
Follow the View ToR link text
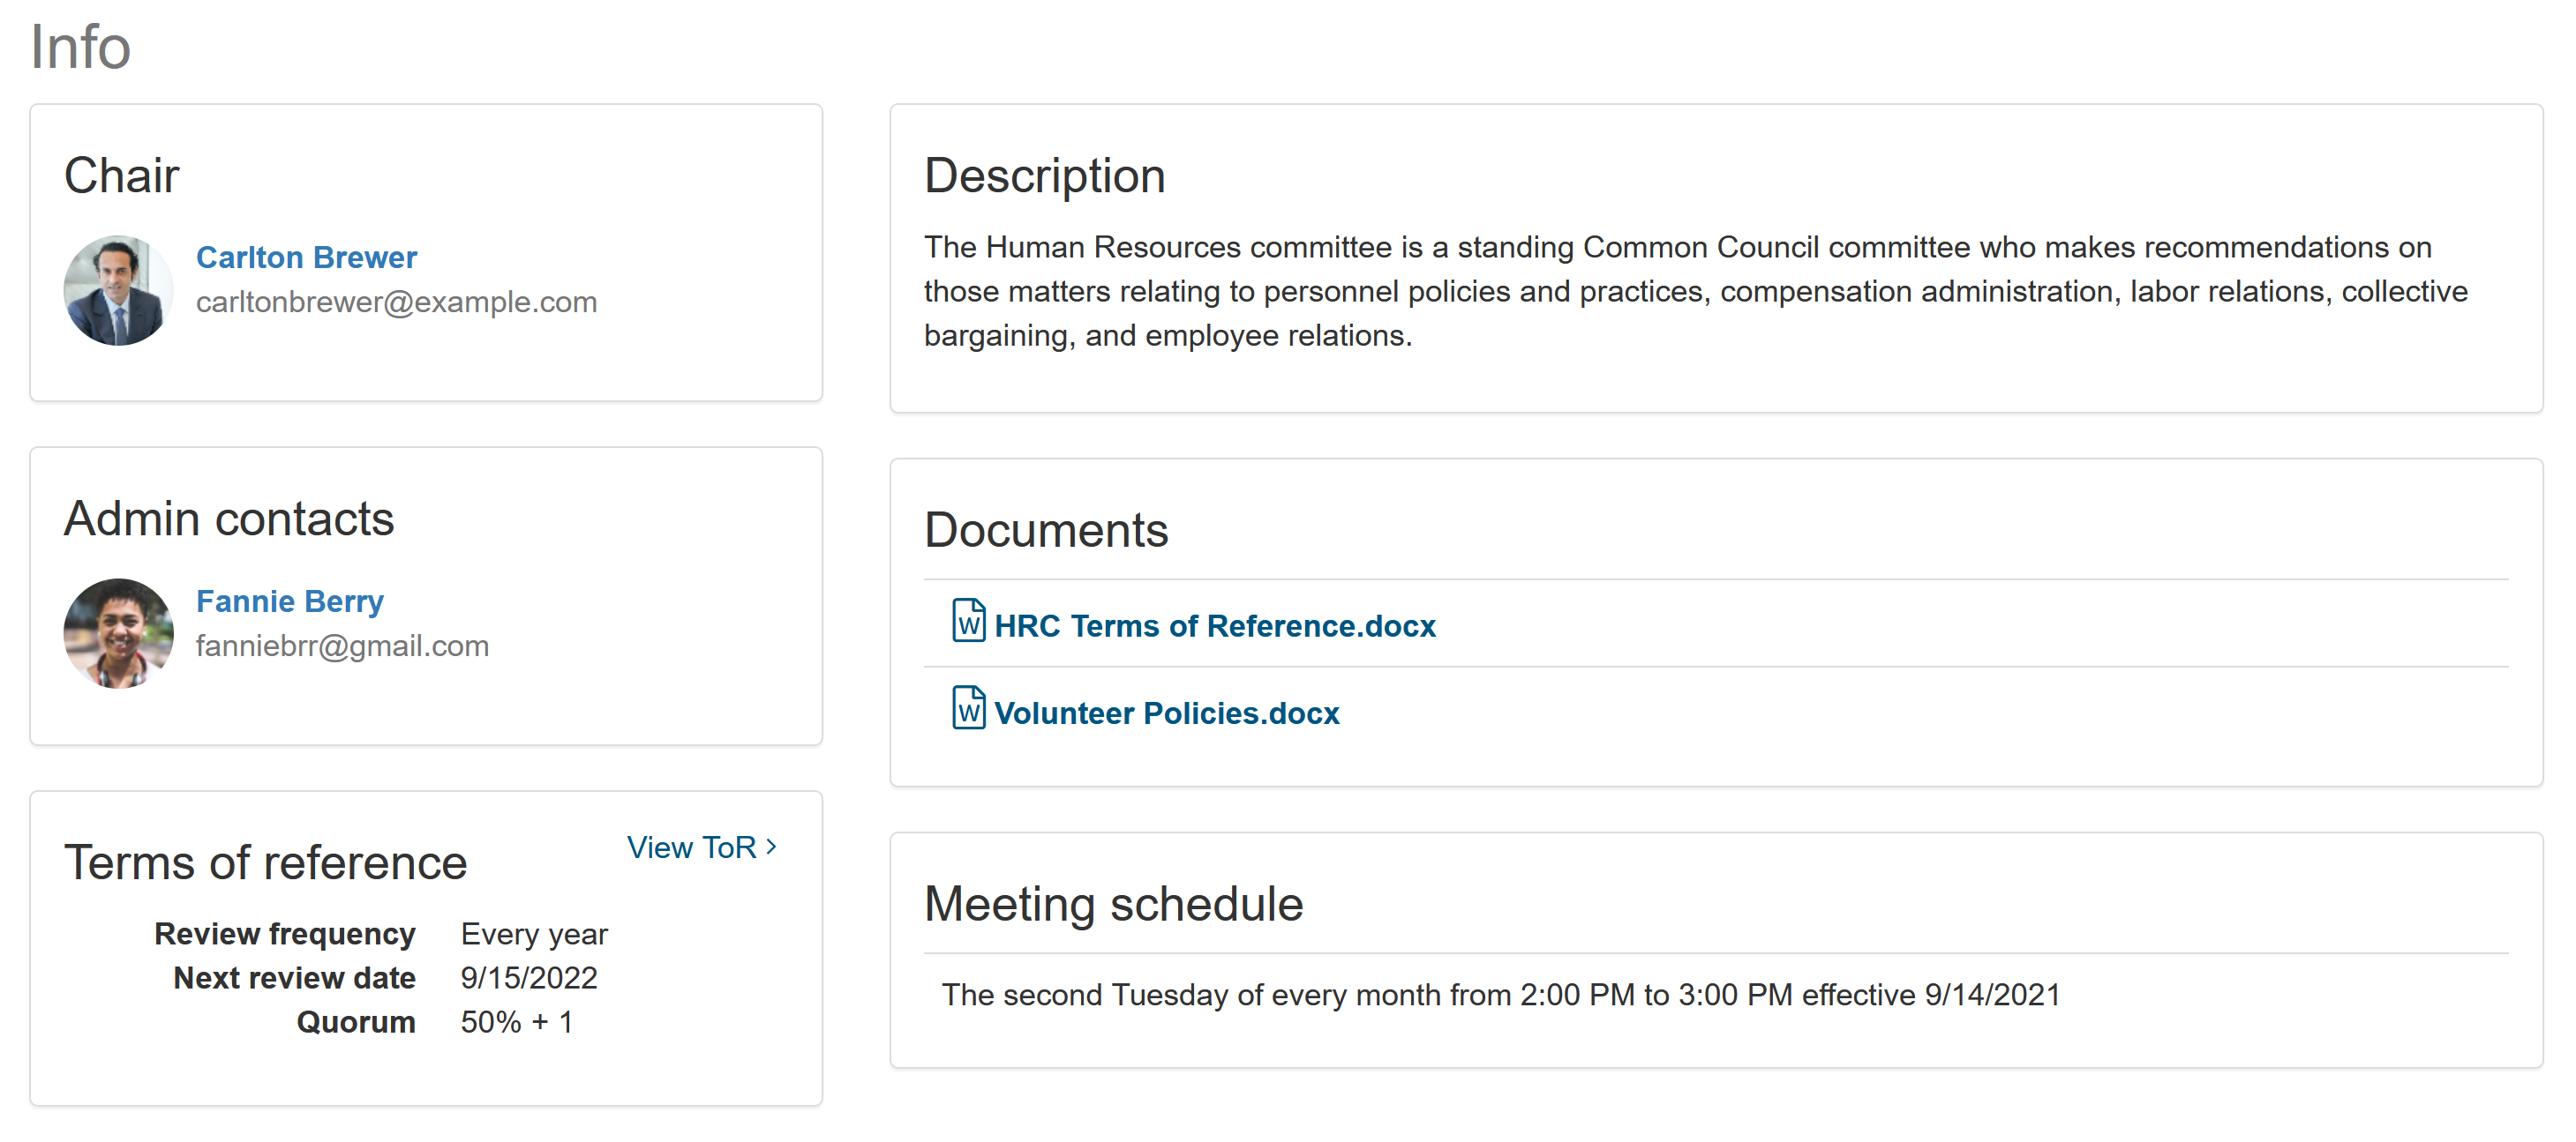691,847
